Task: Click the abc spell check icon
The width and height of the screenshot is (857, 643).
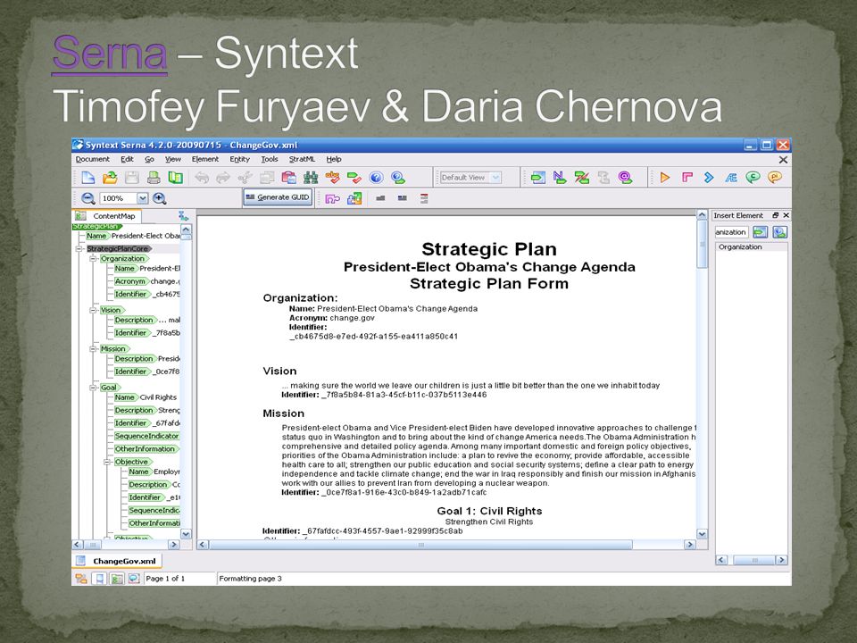Action: (x=332, y=178)
